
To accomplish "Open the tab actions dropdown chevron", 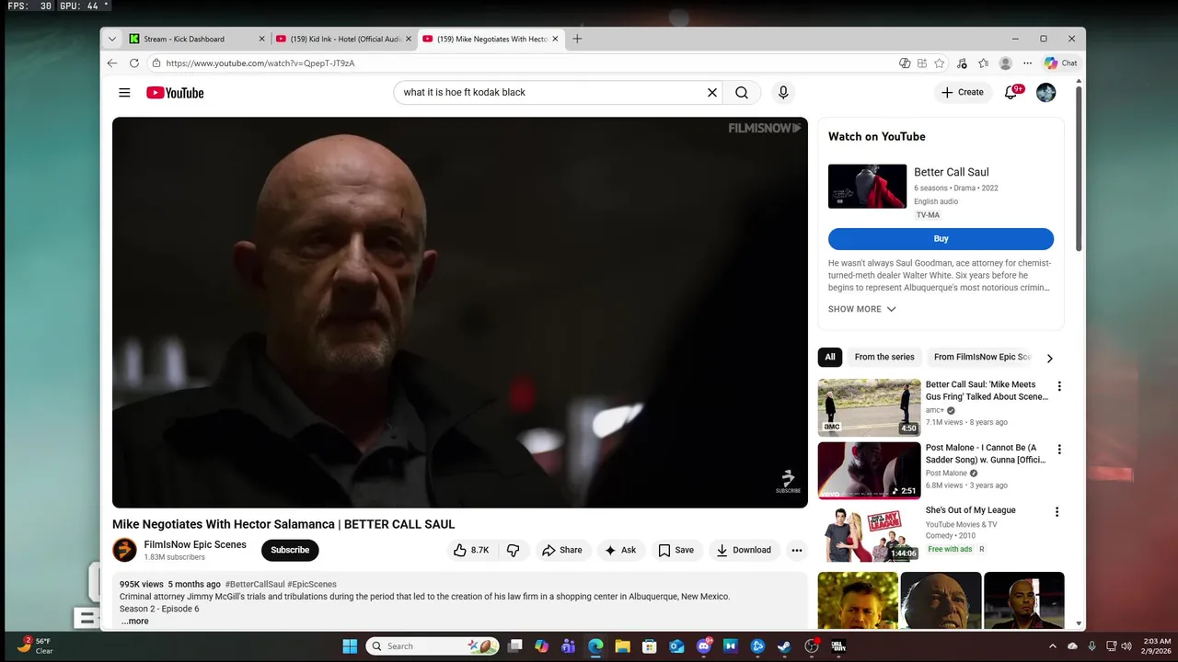I will click(112, 39).
